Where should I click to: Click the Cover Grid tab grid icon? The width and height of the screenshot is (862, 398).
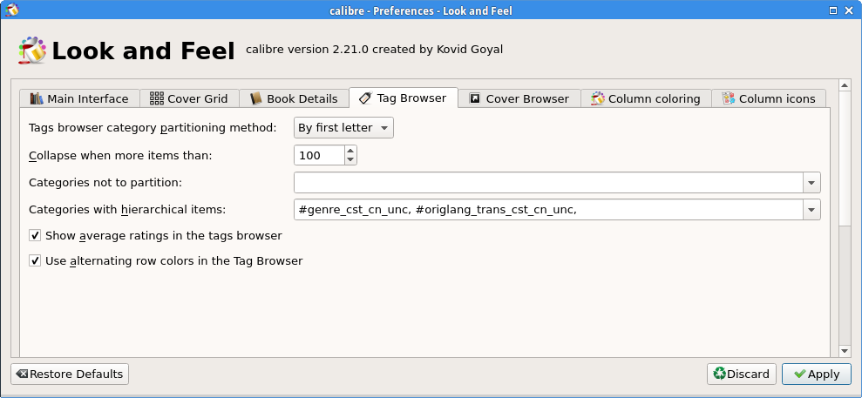[x=157, y=98]
